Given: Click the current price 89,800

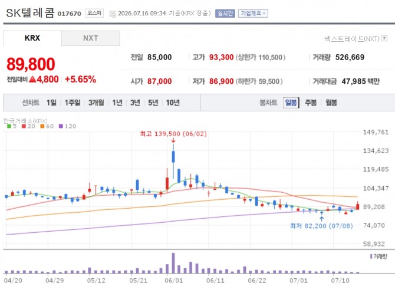Looking at the screenshot, I should 31,64.
